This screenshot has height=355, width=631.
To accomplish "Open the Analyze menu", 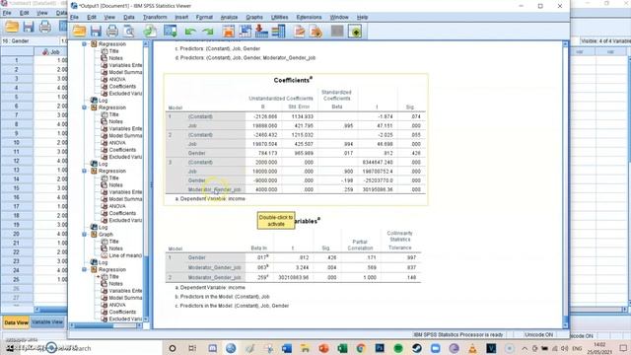I will click(229, 18).
